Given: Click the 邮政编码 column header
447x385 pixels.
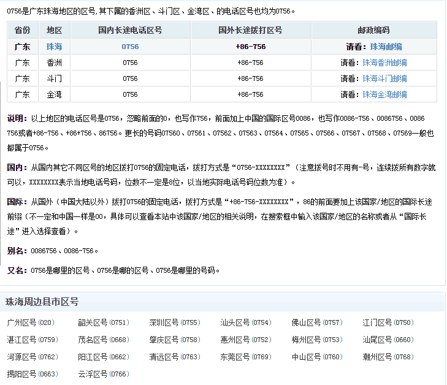Looking at the screenshot, I should (373, 30).
